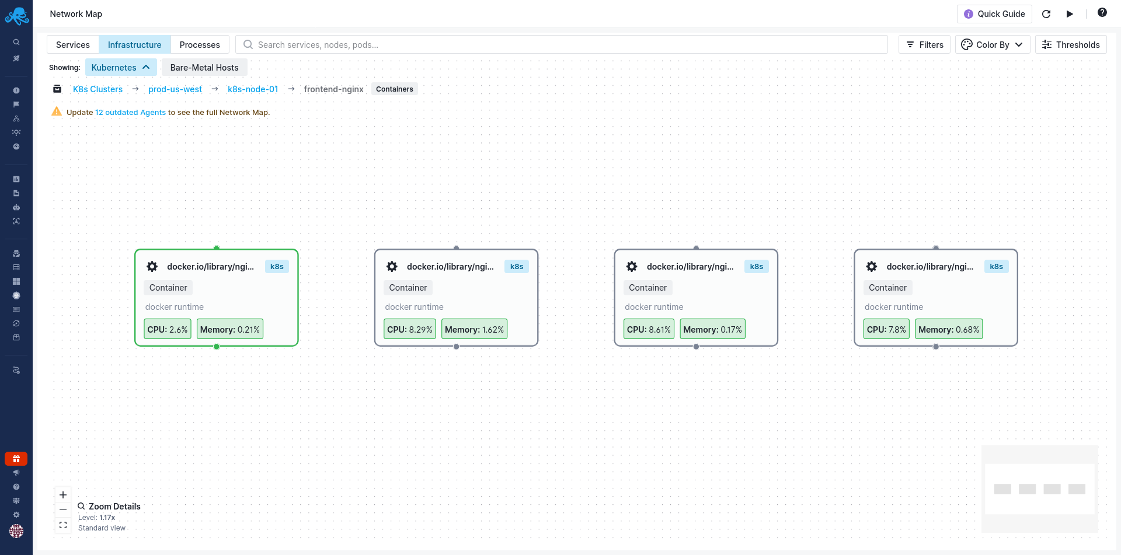This screenshot has height=555, width=1121.
Task: Switch showing to Bare-Metal Hosts
Action: pyautogui.click(x=204, y=68)
